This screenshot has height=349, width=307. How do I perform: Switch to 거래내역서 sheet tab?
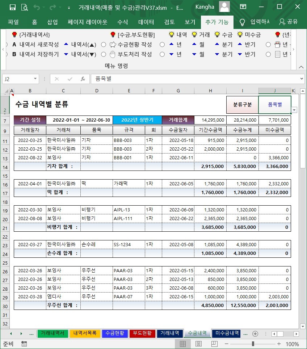pos(52,333)
